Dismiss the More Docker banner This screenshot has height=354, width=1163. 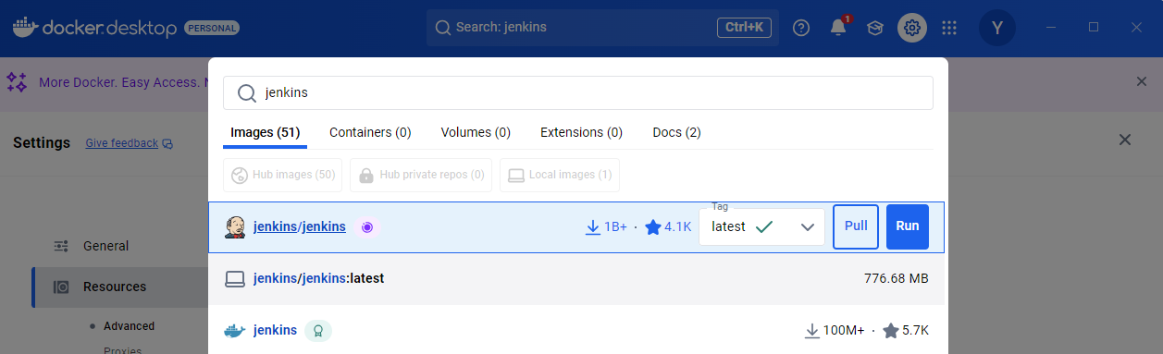pos(1142,82)
